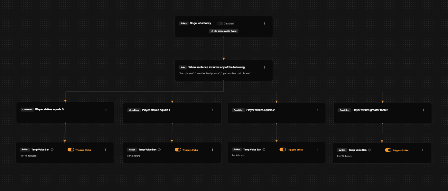Click the Policy label badge
Image resolution: width=448 pixels, height=191 pixels.
pos(183,23)
